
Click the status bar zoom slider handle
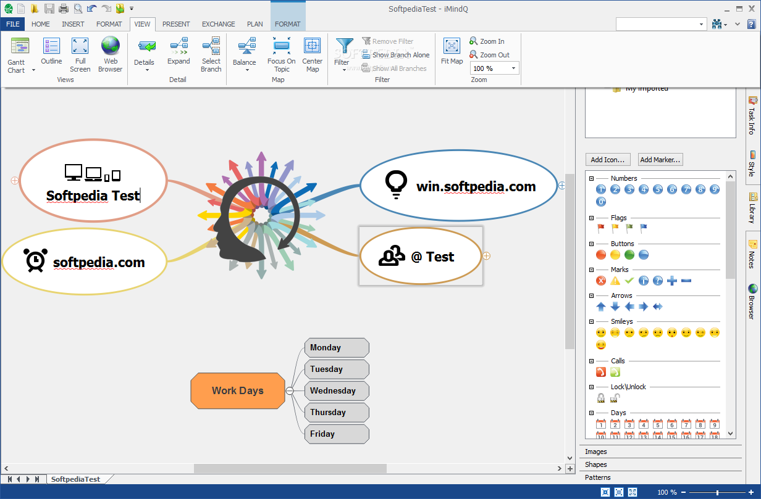point(717,492)
